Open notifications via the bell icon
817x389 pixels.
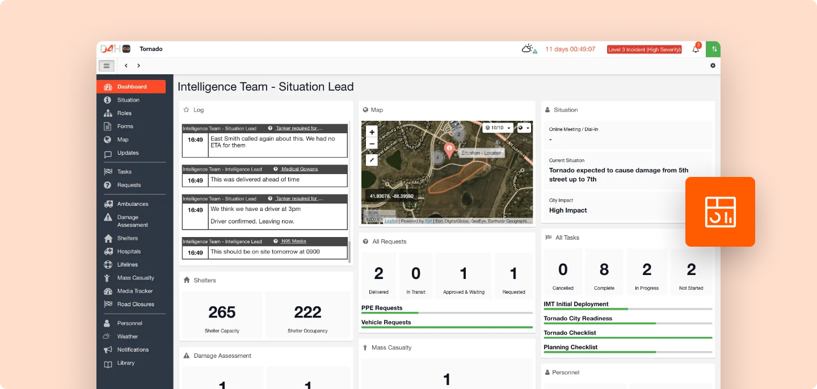click(x=694, y=49)
